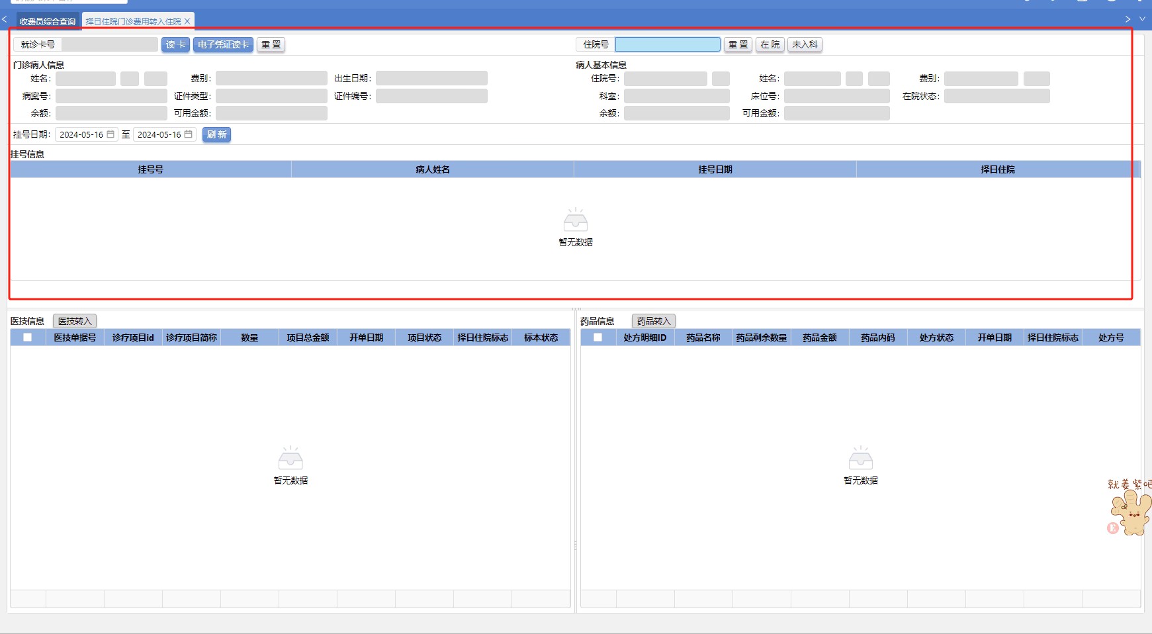The image size is (1152, 634).
Task: Click 药品剩余数量 column header
Action: point(762,338)
